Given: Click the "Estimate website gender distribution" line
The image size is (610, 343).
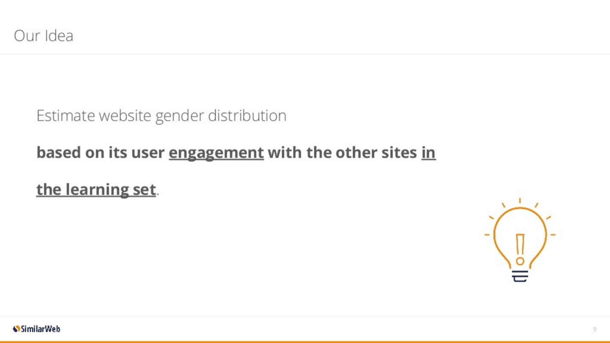Looking at the screenshot, I should [x=161, y=116].
